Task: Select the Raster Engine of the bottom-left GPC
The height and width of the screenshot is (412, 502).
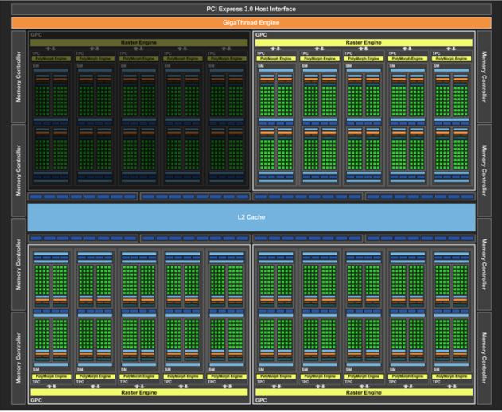Action: (138, 392)
